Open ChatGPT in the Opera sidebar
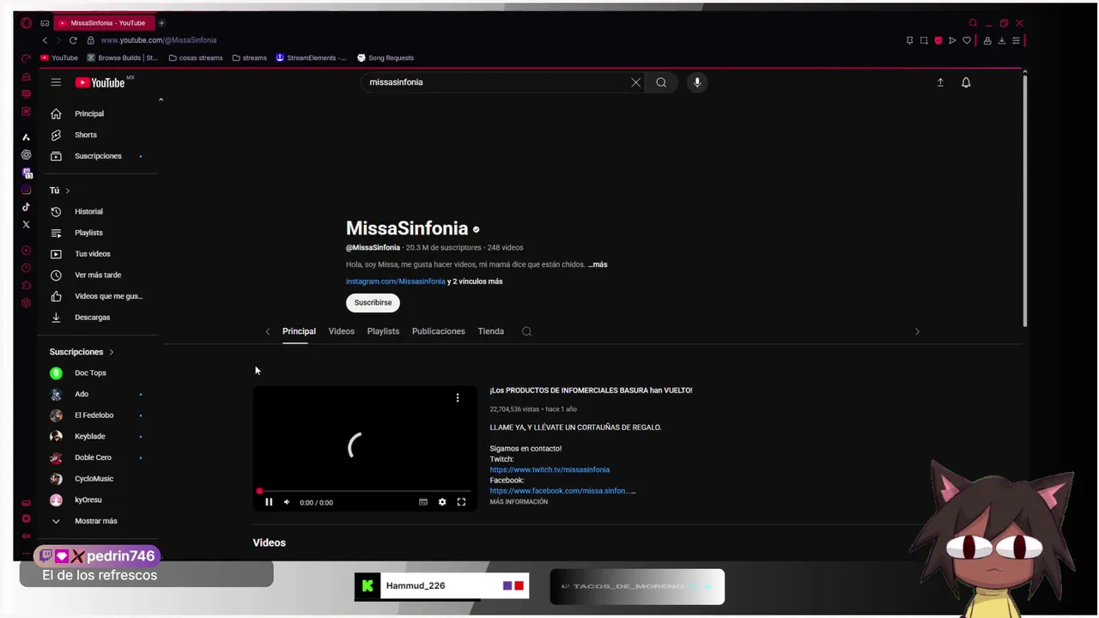The width and height of the screenshot is (1099, 618). pyautogui.click(x=26, y=155)
